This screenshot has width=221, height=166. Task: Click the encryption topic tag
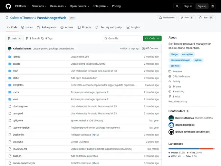(x=188, y=54)
